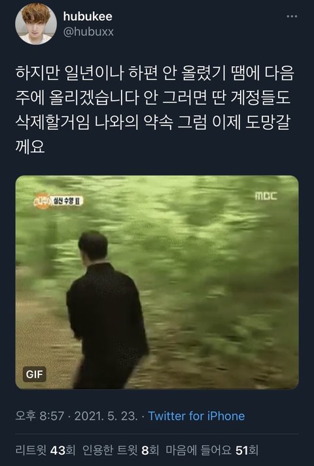Viewport: 314px width, 466px height.
Task: Click the 43 retweet count number
Action: coord(58,450)
